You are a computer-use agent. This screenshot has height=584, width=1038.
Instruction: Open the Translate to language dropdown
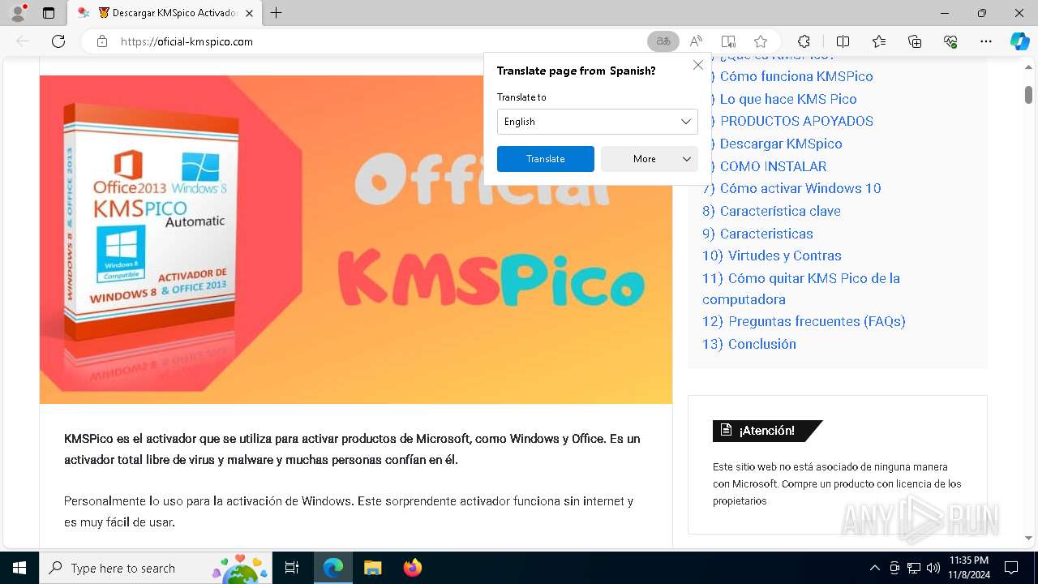coord(598,122)
